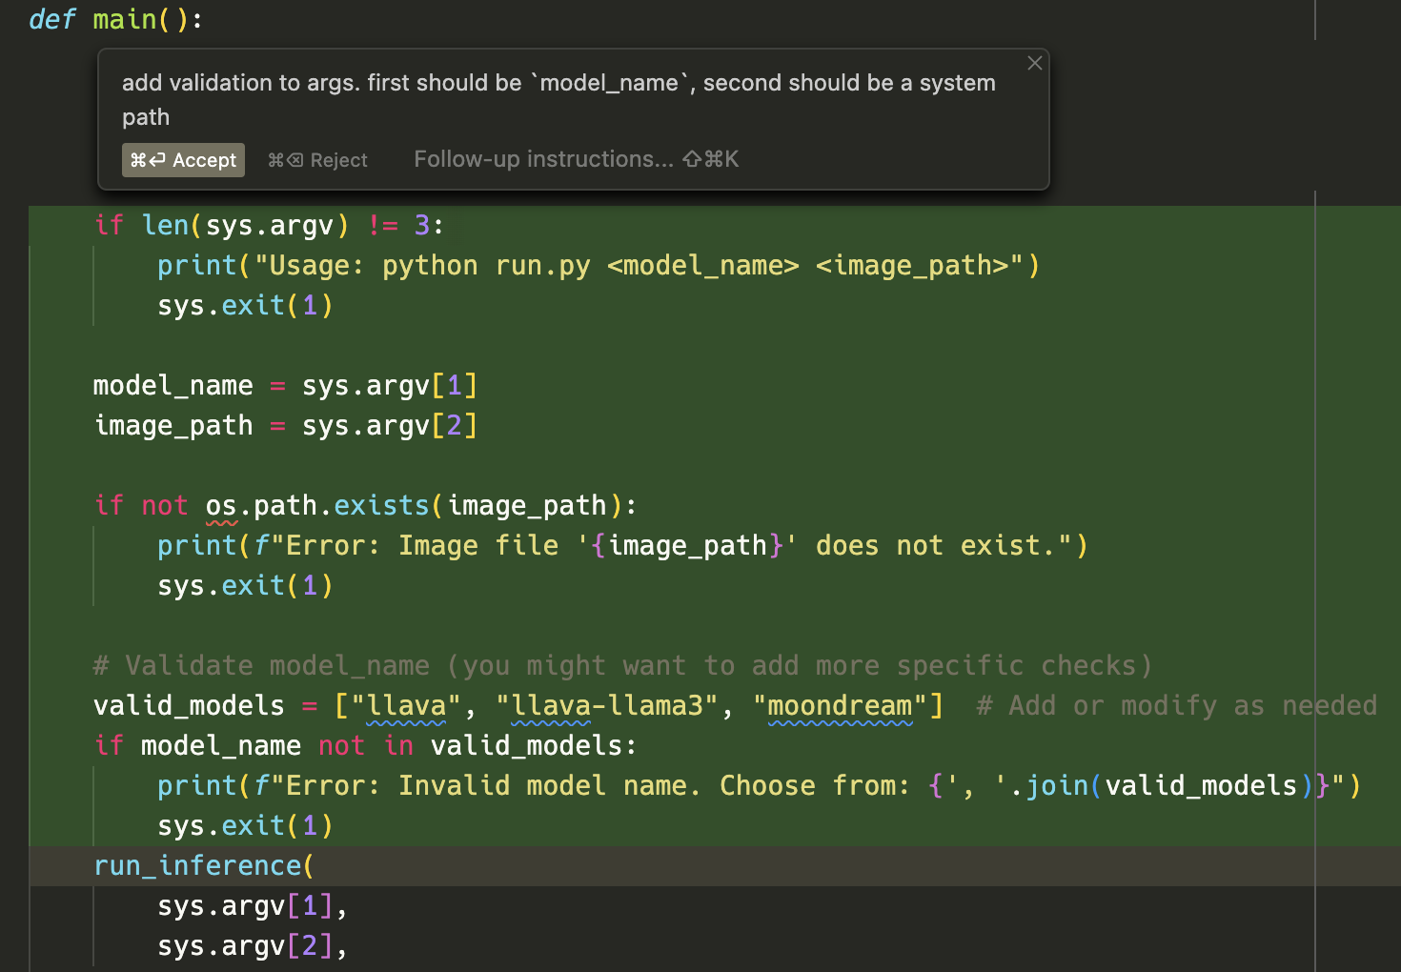
Task: Click 'sys.argv[2],' argument under run_inference
Action: [253, 946]
